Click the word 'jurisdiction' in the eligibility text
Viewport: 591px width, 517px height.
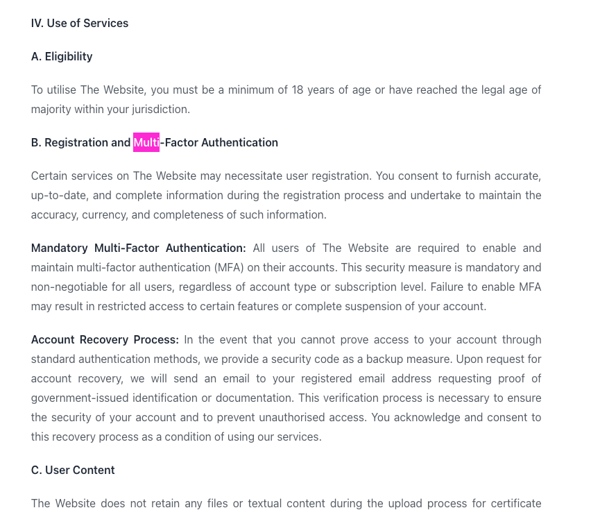coord(160,110)
